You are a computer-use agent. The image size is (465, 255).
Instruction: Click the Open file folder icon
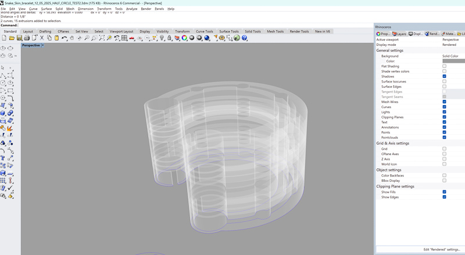(x=12, y=38)
